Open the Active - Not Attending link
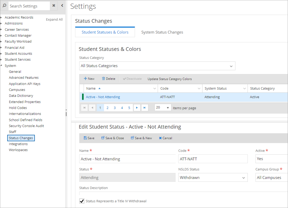 coord(103,97)
